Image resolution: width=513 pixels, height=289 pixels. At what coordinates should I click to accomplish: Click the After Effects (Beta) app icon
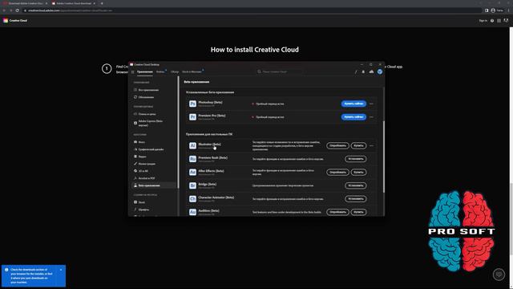(192, 172)
